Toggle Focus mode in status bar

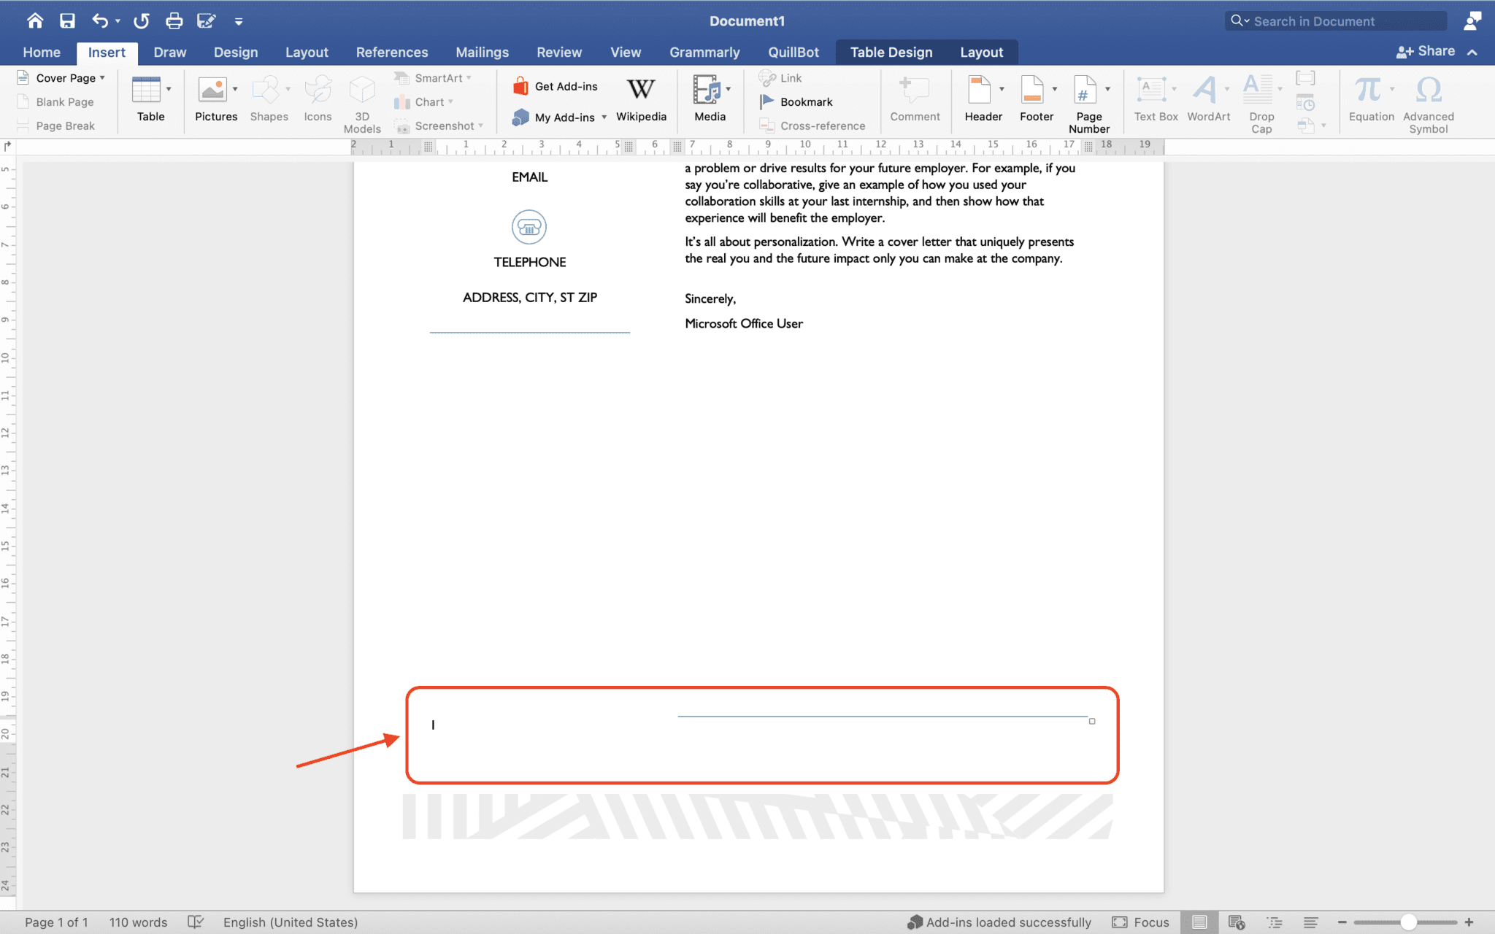click(1141, 922)
